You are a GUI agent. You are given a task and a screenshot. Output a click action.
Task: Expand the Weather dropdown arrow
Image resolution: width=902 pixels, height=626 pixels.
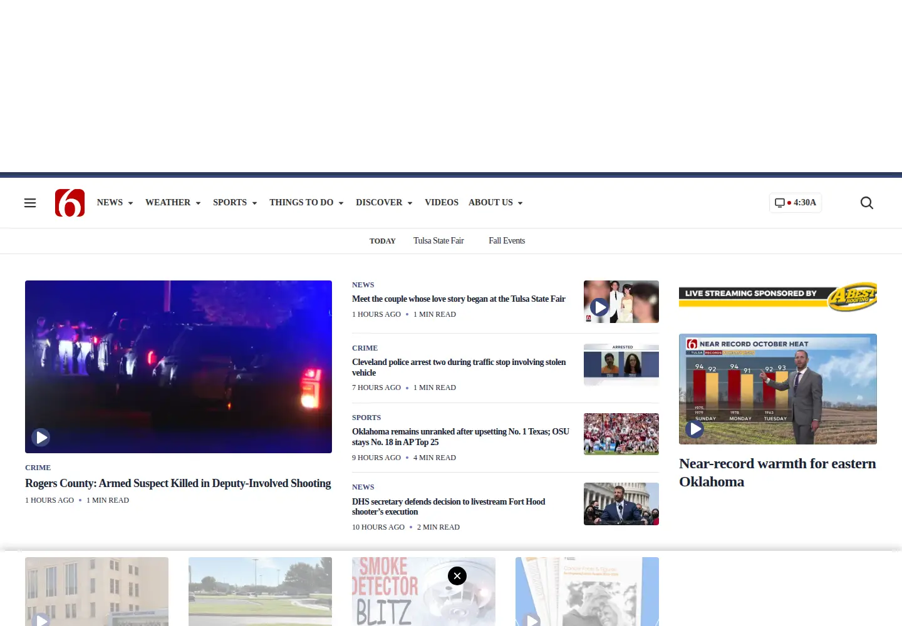(198, 203)
